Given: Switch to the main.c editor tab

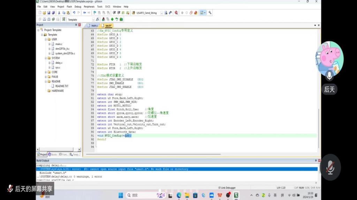Looking at the screenshot, I should click(94, 26).
